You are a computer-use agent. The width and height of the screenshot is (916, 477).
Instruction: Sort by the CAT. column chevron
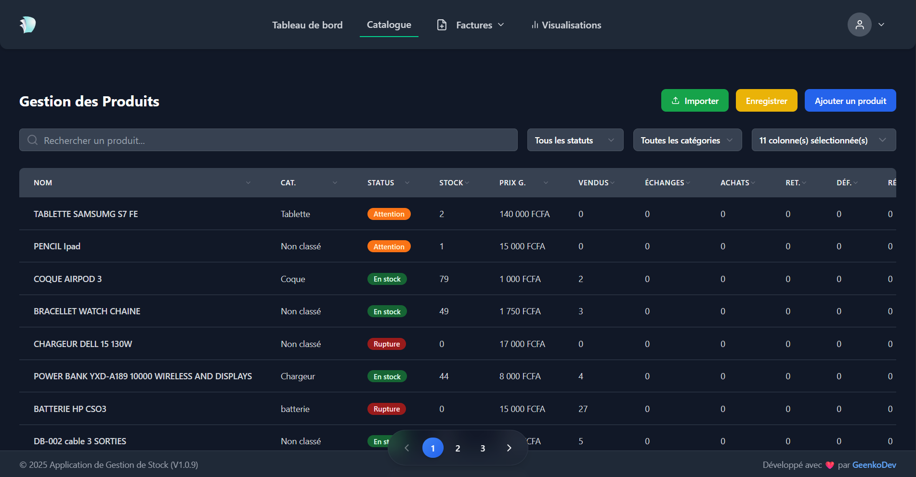click(x=335, y=183)
